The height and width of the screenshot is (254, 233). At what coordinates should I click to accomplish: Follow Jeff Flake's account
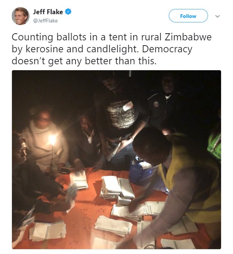[188, 16]
